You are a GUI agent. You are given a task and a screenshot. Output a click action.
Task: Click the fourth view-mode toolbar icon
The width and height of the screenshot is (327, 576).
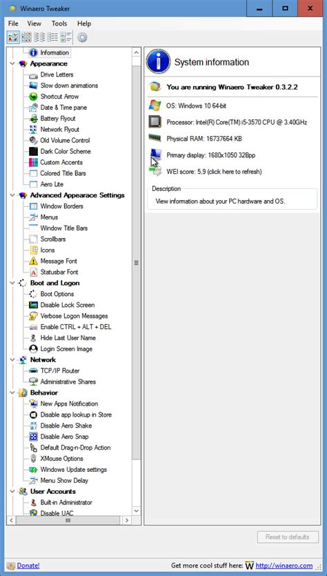[52, 37]
